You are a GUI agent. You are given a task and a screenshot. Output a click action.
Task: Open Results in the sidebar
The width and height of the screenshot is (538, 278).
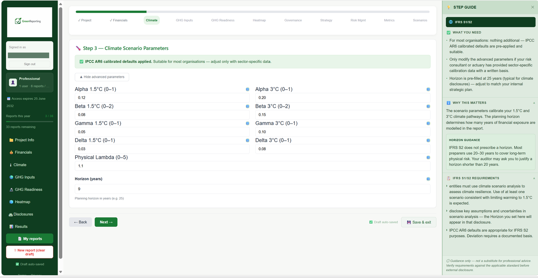tap(30, 227)
